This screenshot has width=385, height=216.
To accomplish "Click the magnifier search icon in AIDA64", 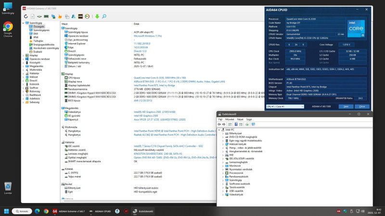I will pos(104,16).
